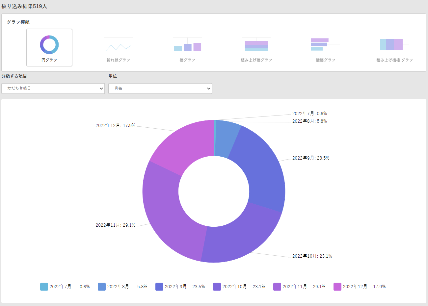This screenshot has height=306, width=428.
Task: Choose the 棒グラフ bar chart icon
Action: click(x=187, y=45)
